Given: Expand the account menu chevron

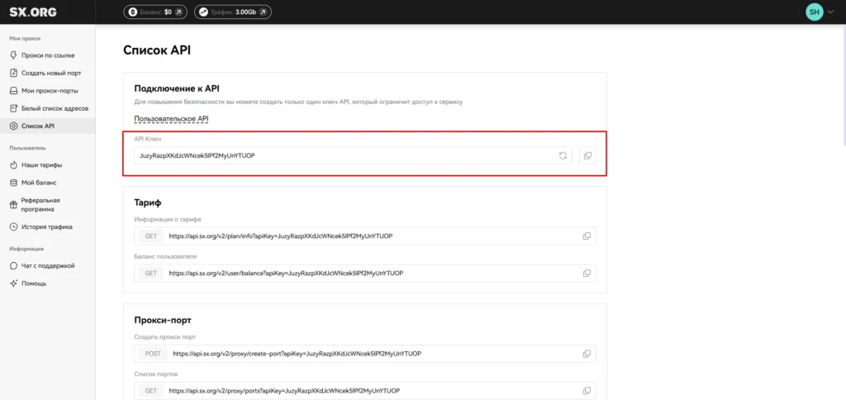Looking at the screenshot, I should [x=830, y=12].
